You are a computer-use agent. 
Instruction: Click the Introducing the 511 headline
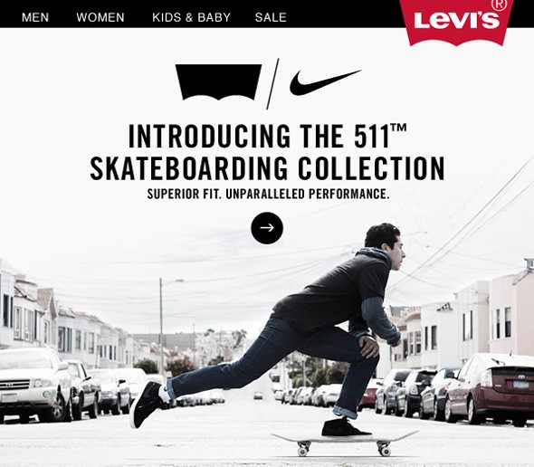pos(267,136)
